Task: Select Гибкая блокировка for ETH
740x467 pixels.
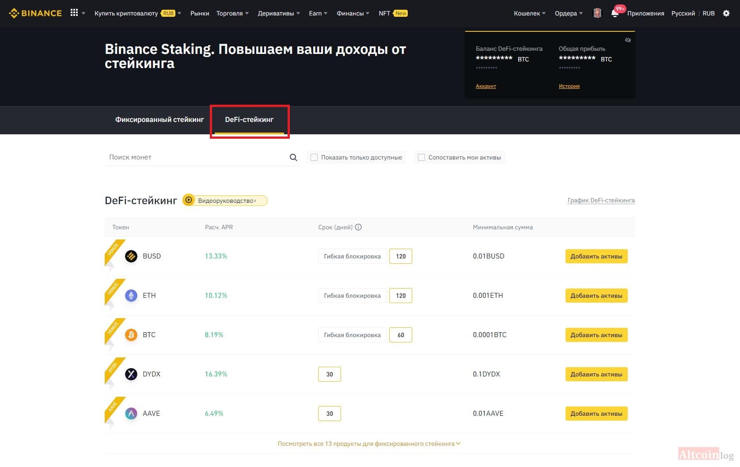Action: [352, 296]
